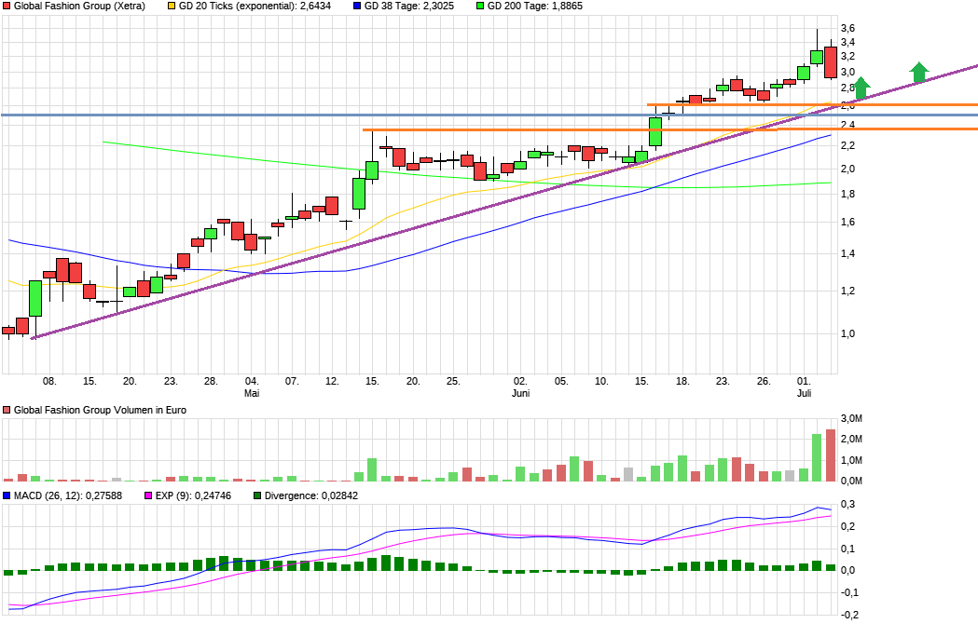Click the red Global Fashion Group legend swatch
The width and height of the screenshot is (978, 624).
7,7
